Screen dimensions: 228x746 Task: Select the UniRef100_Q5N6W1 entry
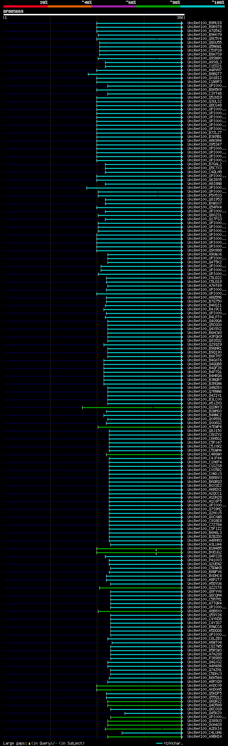point(204,47)
